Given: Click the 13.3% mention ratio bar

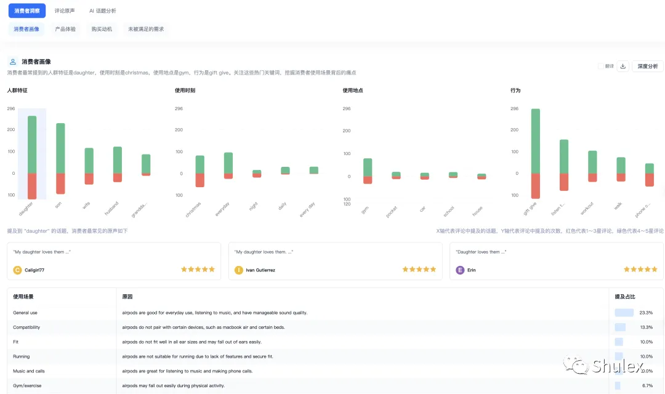Looking at the screenshot, I should pos(620,328).
